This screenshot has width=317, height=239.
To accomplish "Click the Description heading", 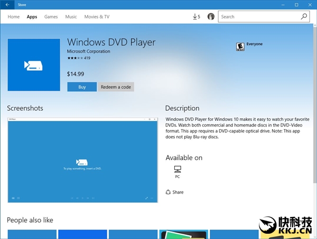I will coord(182,108).
